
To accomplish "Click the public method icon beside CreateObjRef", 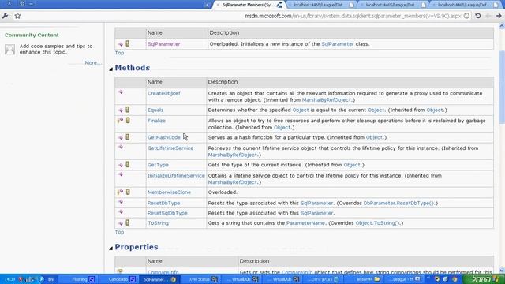I will click(121, 92).
